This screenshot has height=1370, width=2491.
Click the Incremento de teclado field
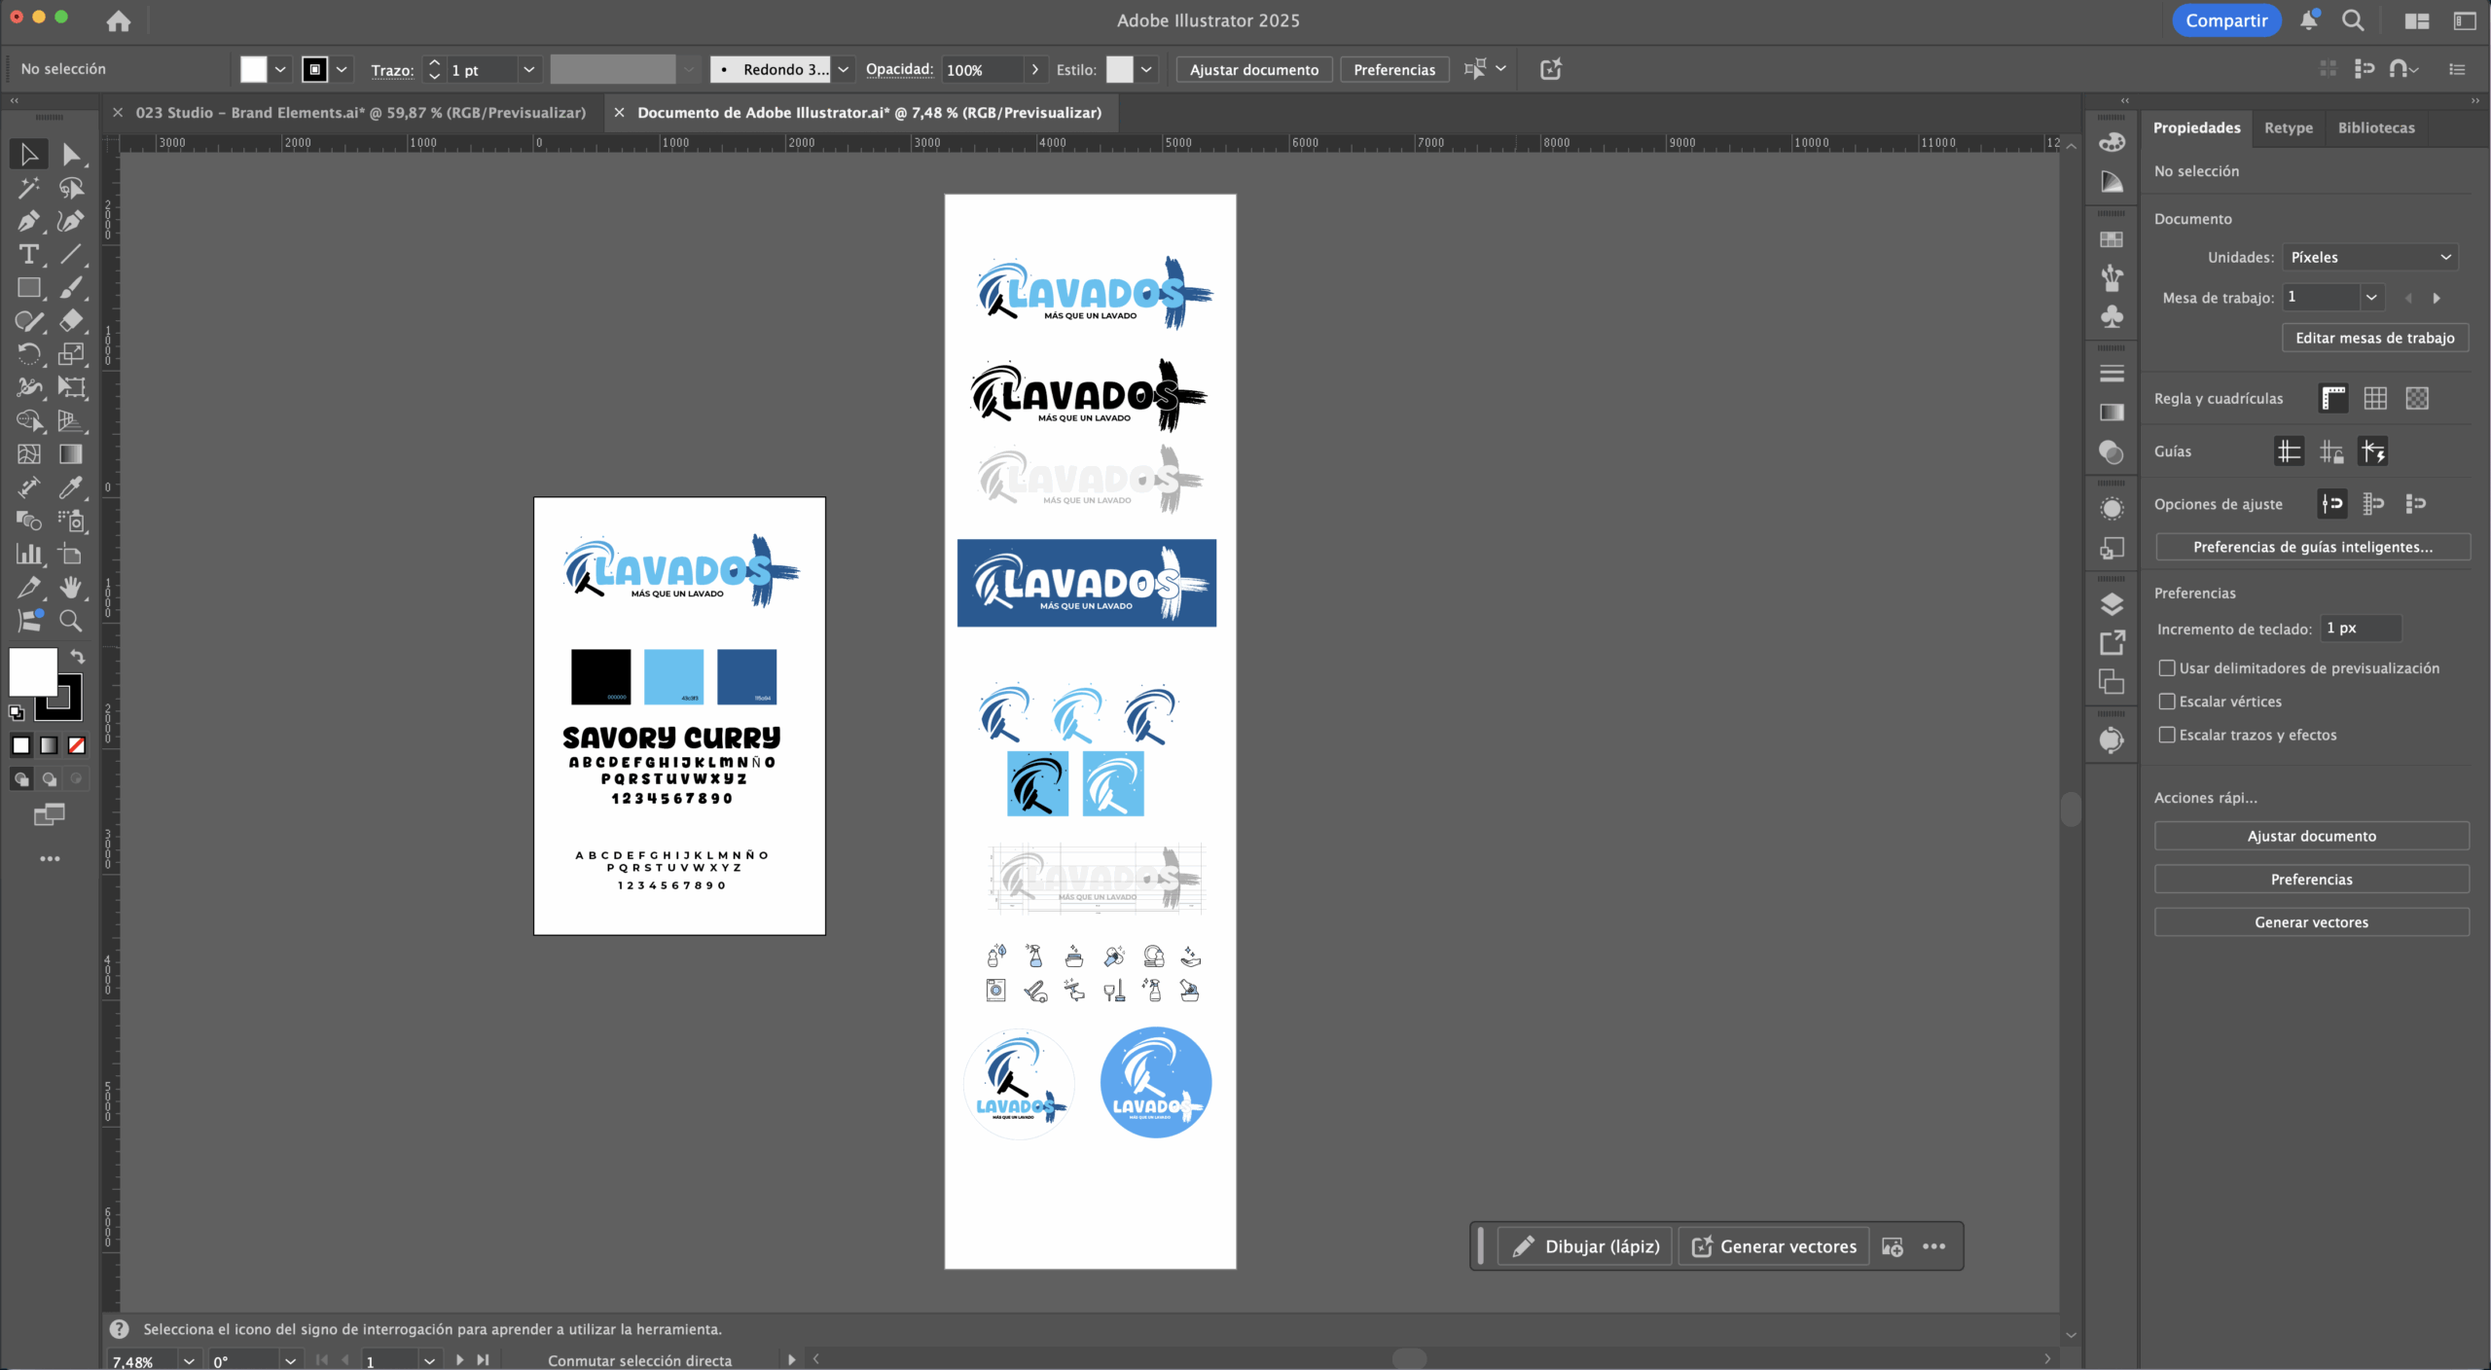coord(2361,629)
